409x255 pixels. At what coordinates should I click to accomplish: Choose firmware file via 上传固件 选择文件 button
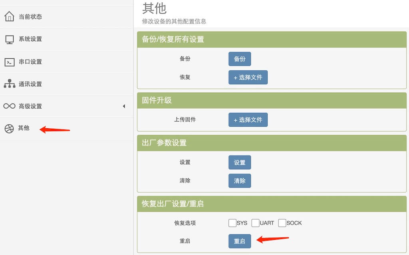tap(248, 120)
